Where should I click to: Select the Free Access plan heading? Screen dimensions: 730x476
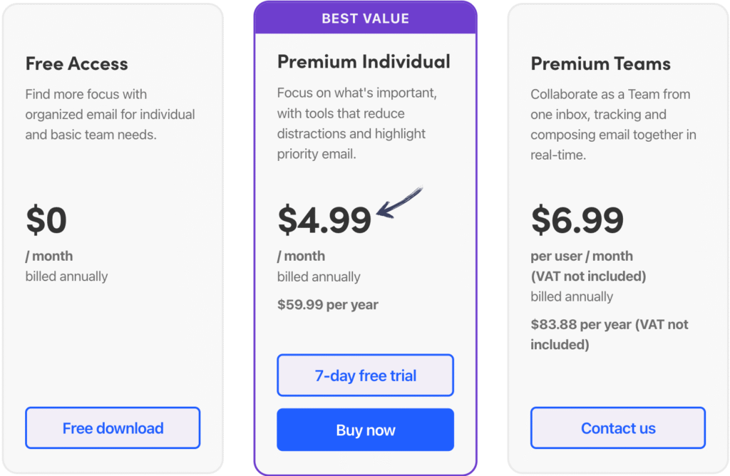pos(77,63)
